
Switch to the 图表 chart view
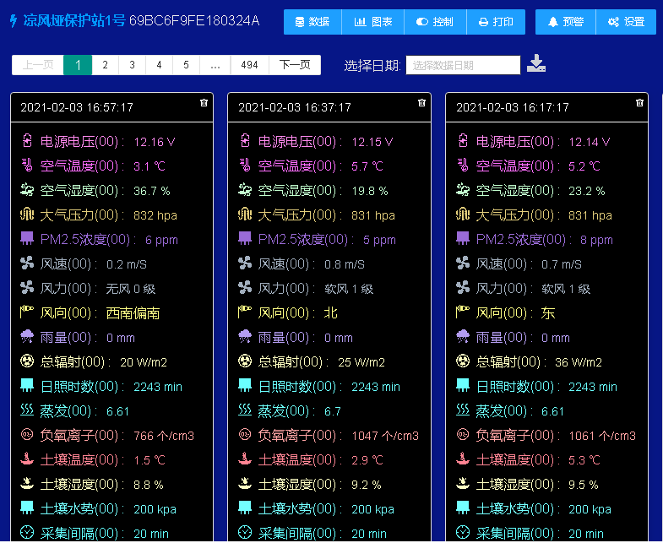(x=372, y=22)
